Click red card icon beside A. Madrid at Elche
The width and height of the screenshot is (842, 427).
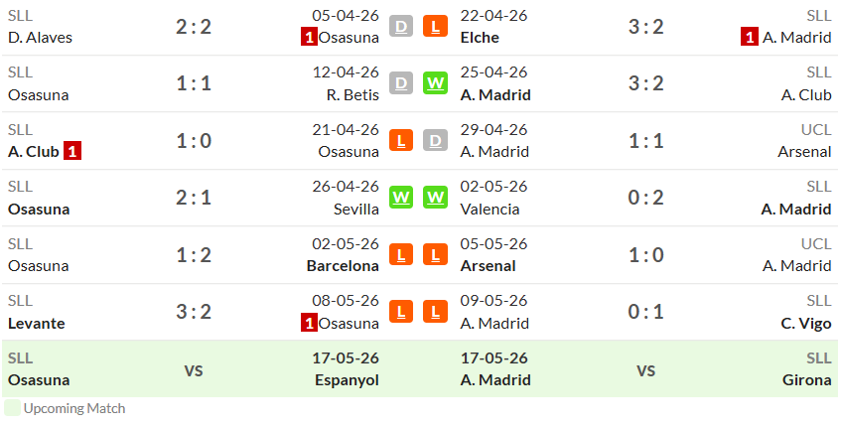point(750,37)
